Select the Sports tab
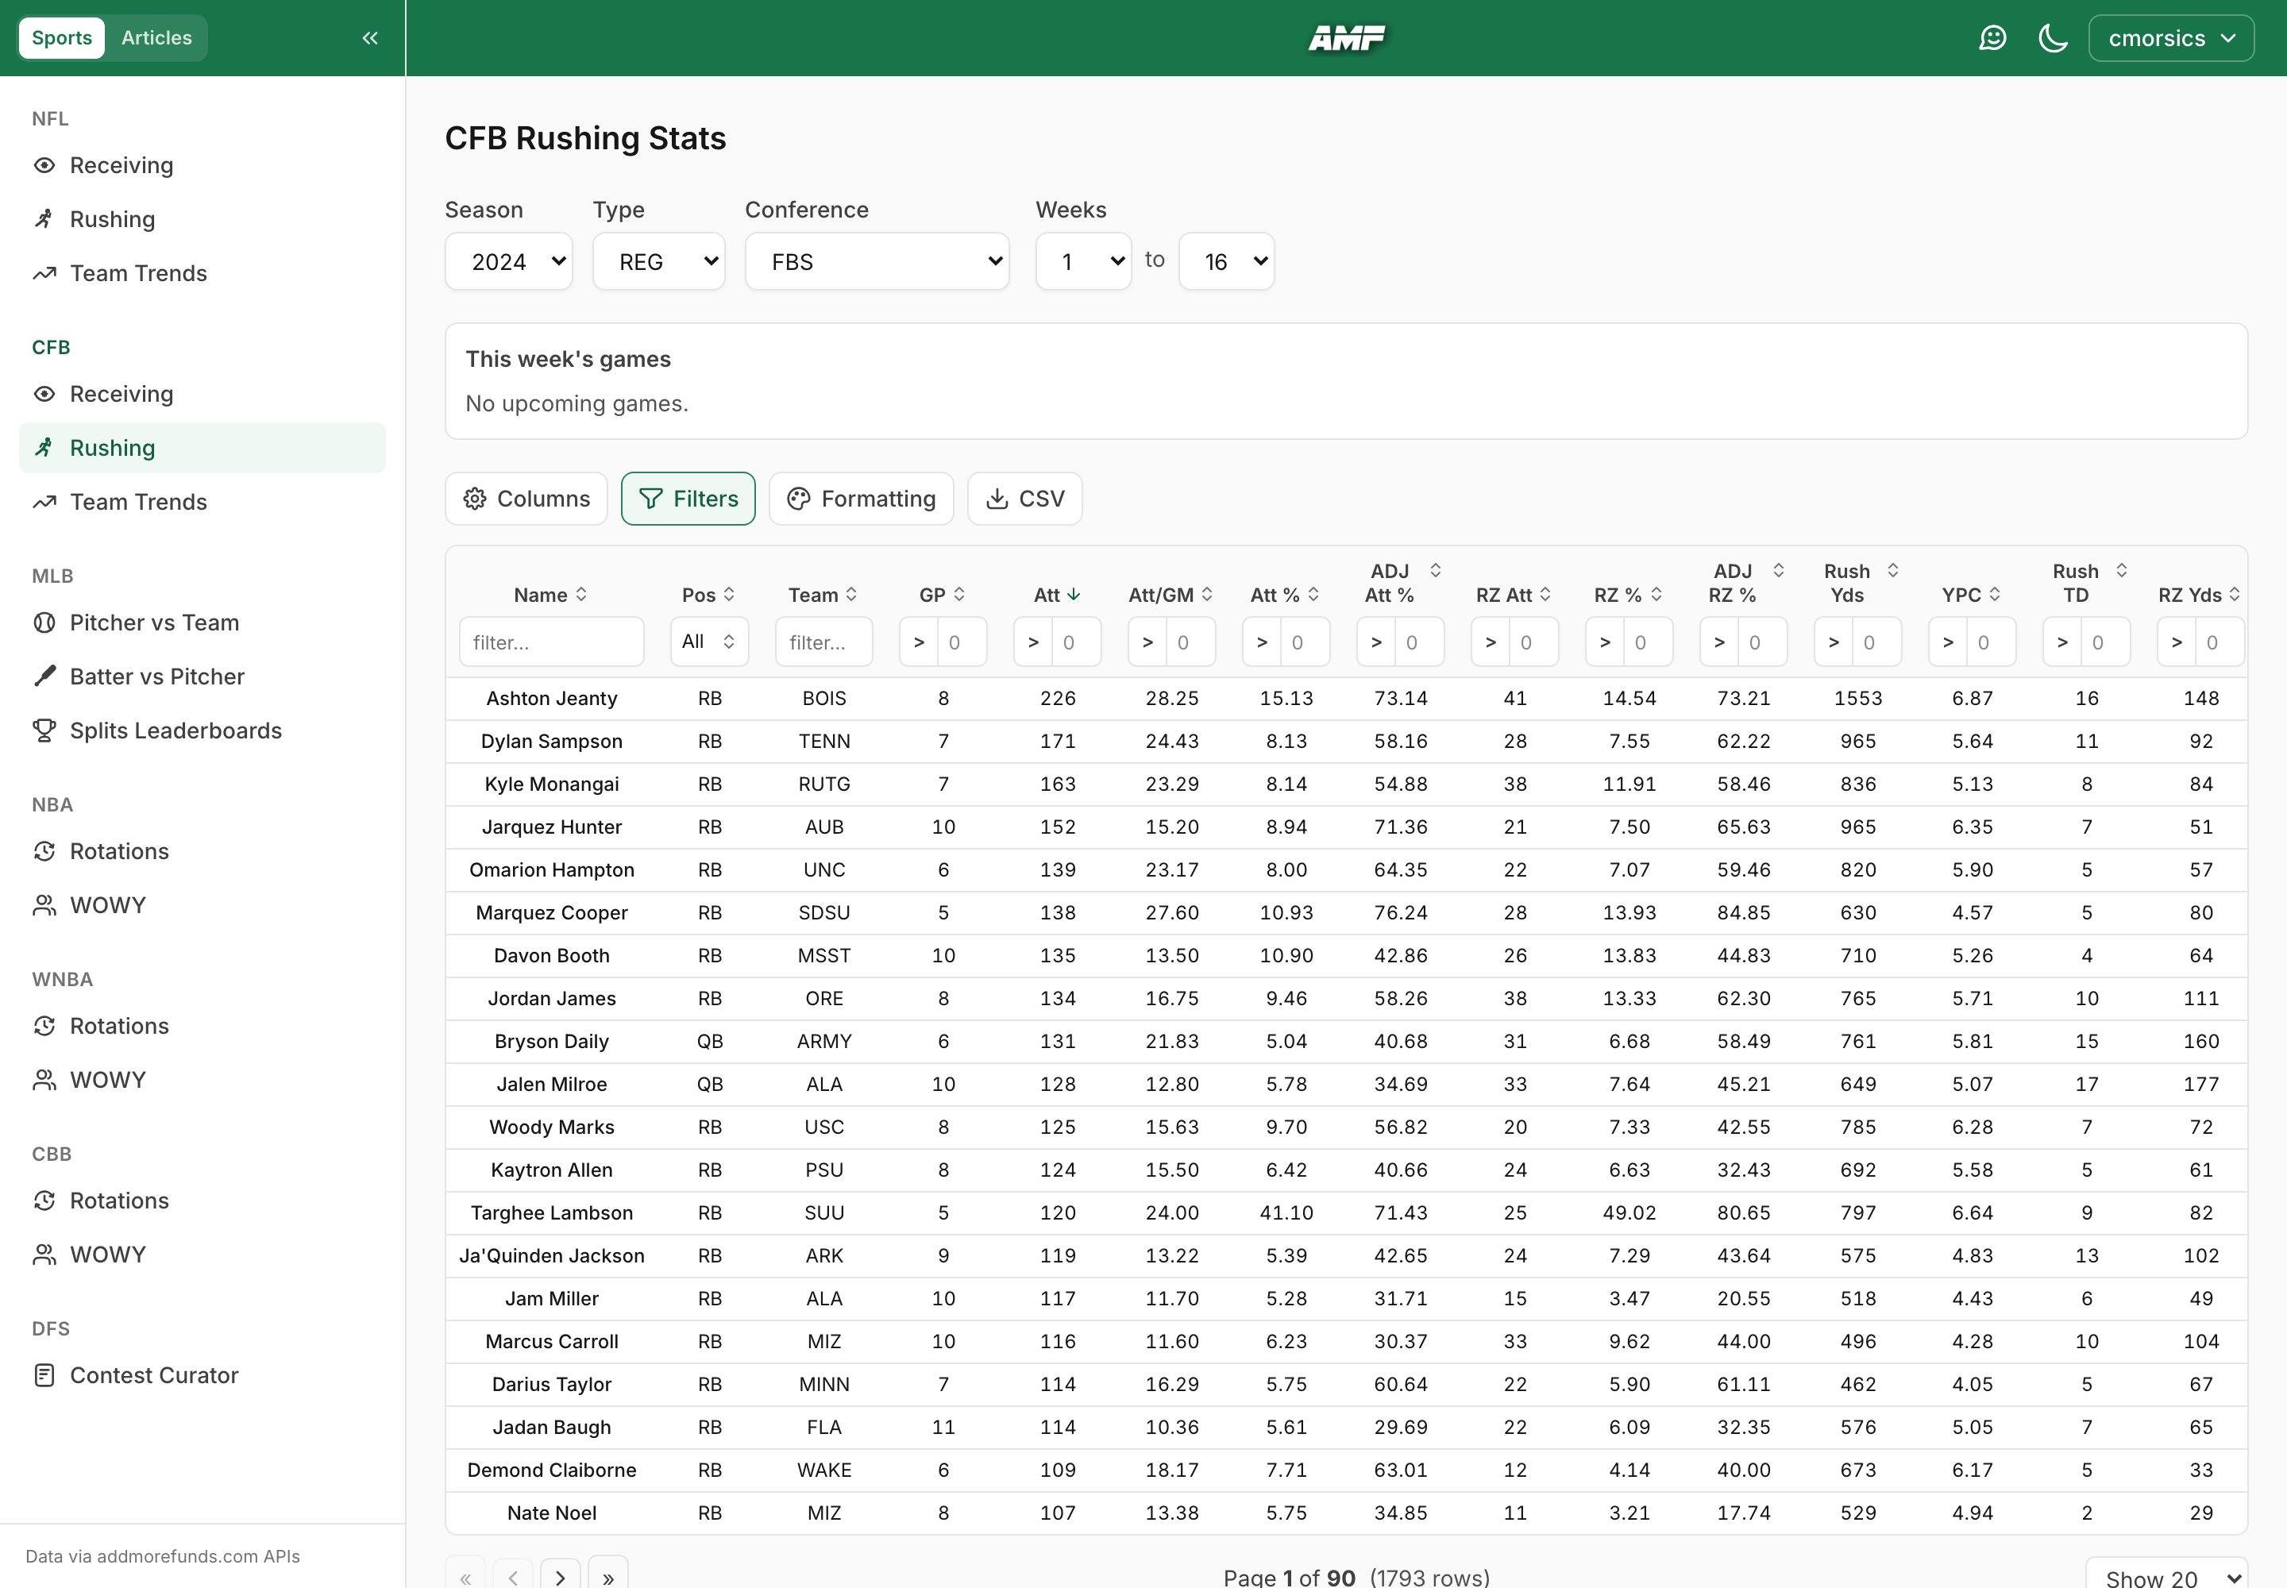This screenshot has width=2287, height=1588. click(x=62, y=38)
